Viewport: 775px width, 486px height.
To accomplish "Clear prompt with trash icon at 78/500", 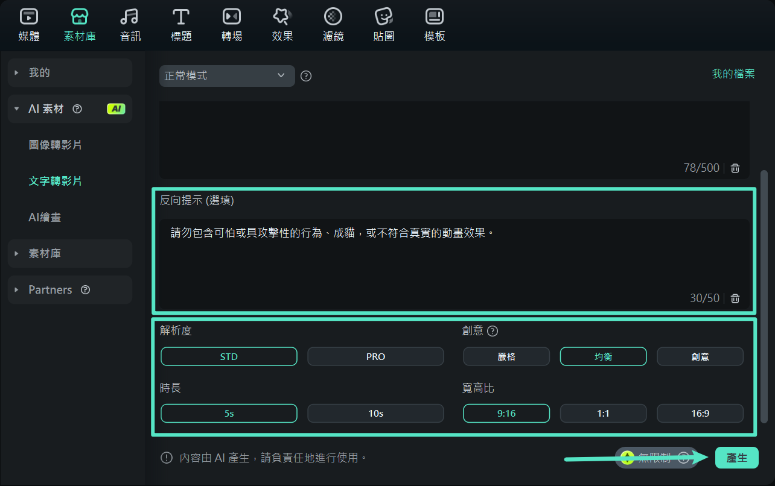I will tap(735, 168).
